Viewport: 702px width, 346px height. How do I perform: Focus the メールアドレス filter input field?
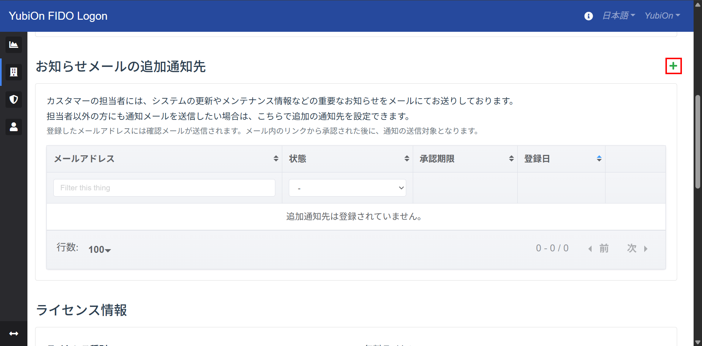point(164,188)
